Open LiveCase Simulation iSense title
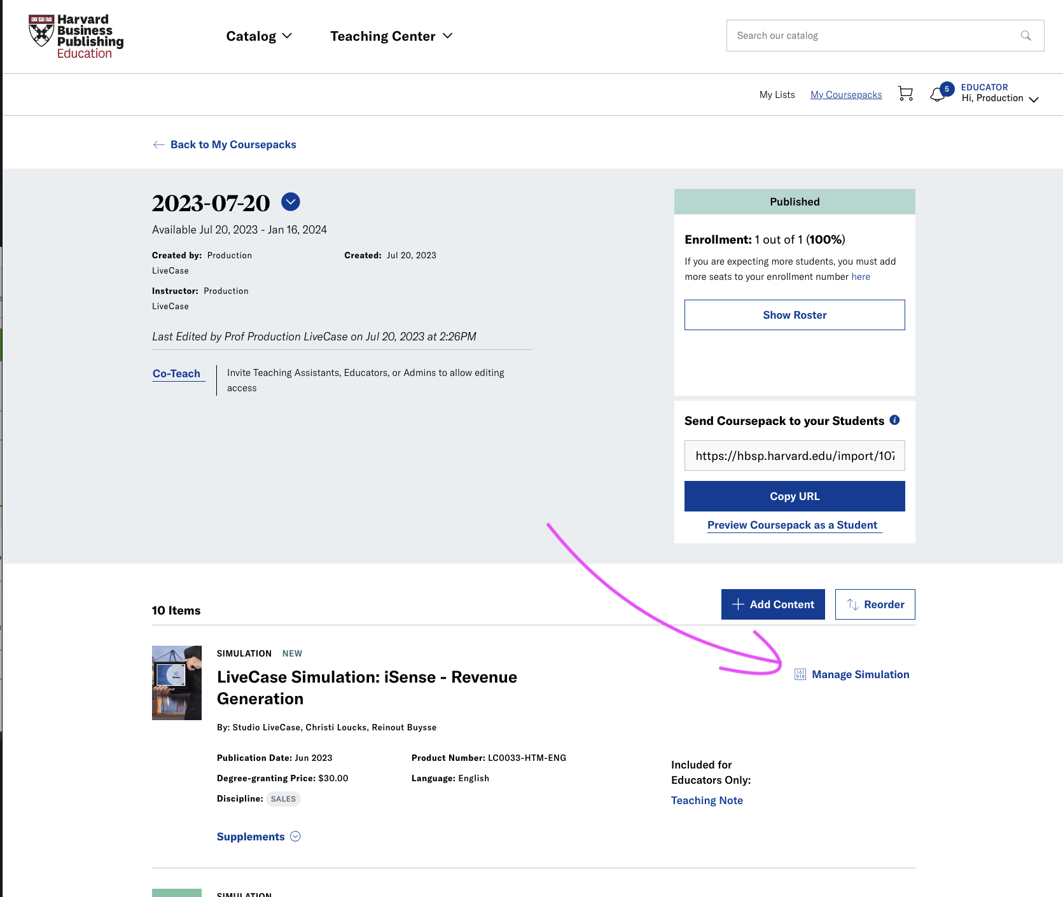Viewport: 1063px width, 897px height. [367, 688]
